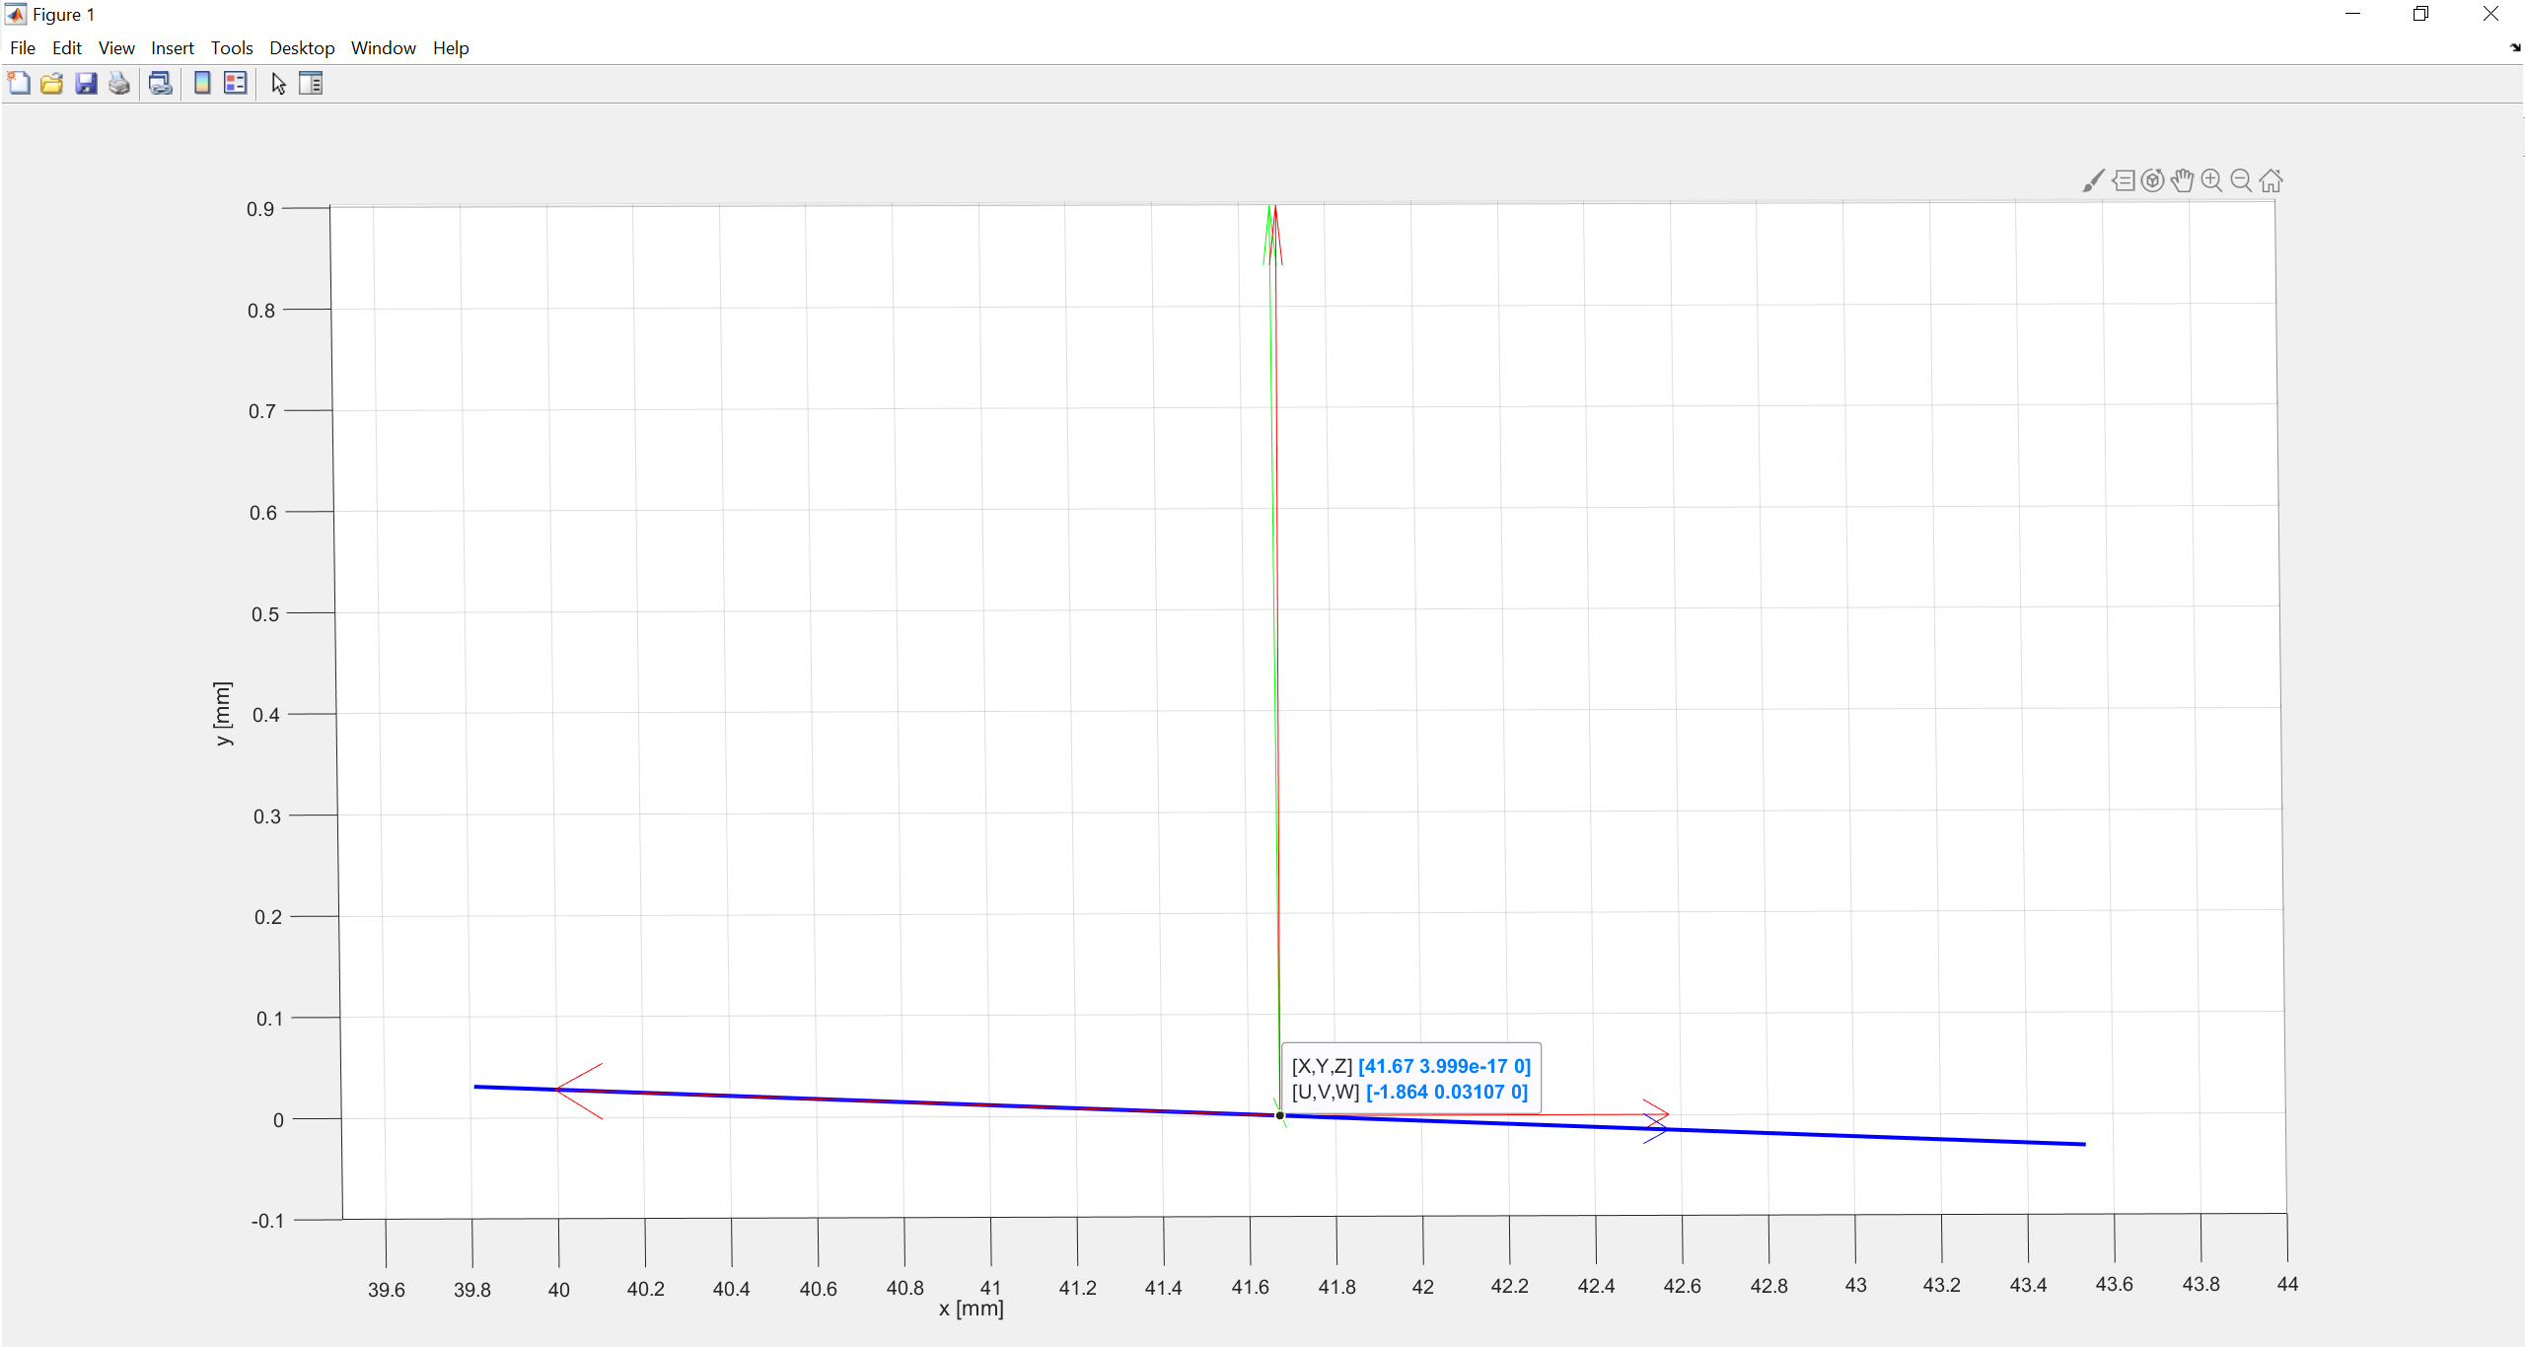Open a file with the folder icon
Image resolution: width=2525 pixels, height=1347 pixels.
52,84
